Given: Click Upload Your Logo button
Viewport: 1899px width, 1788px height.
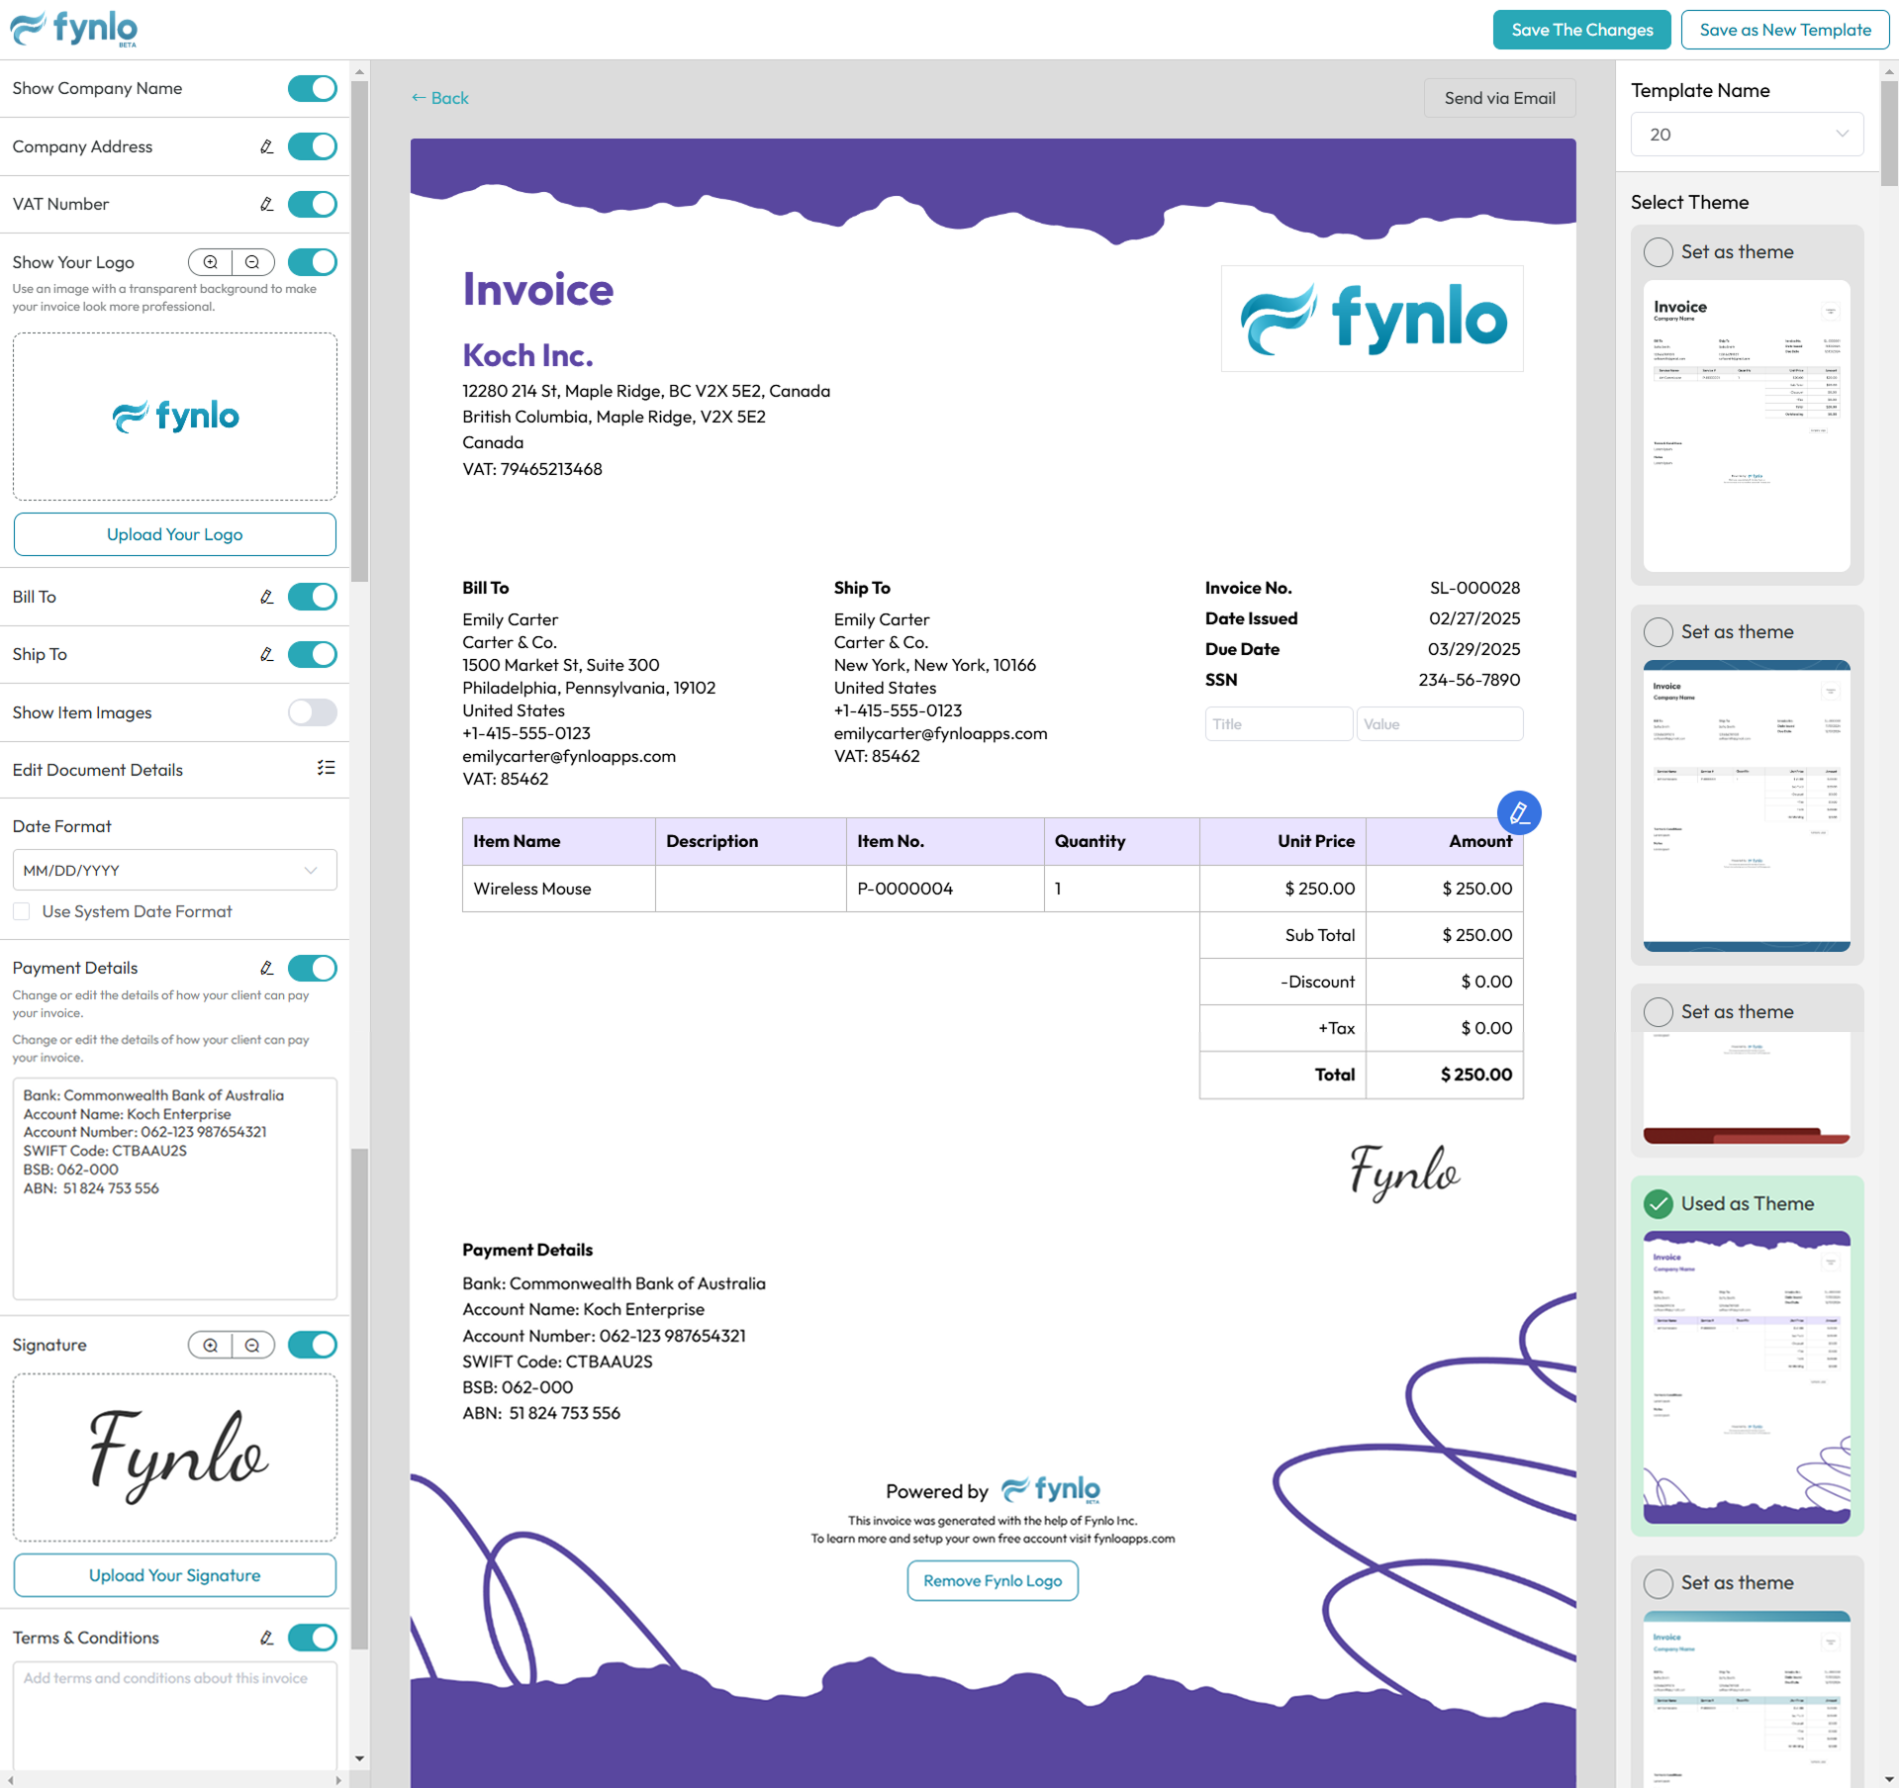Looking at the screenshot, I should (x=175, y=534).
